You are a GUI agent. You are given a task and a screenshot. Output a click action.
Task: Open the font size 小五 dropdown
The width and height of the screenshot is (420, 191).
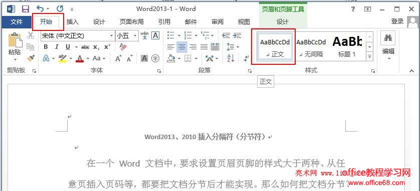[135, 35]
